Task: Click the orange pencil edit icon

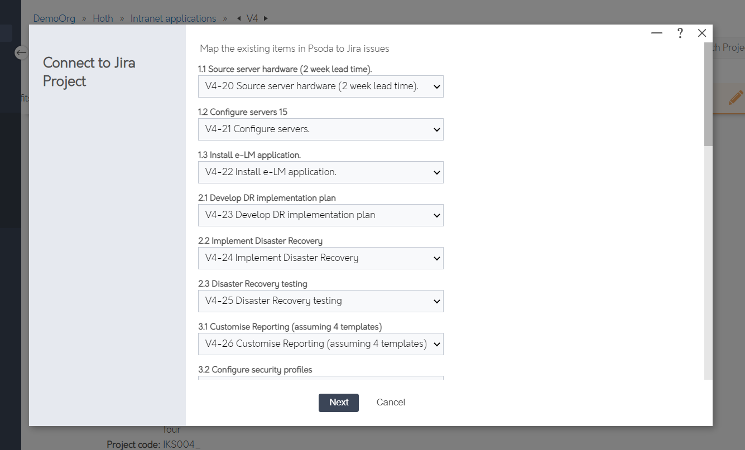Action: [x=736, y=98]
